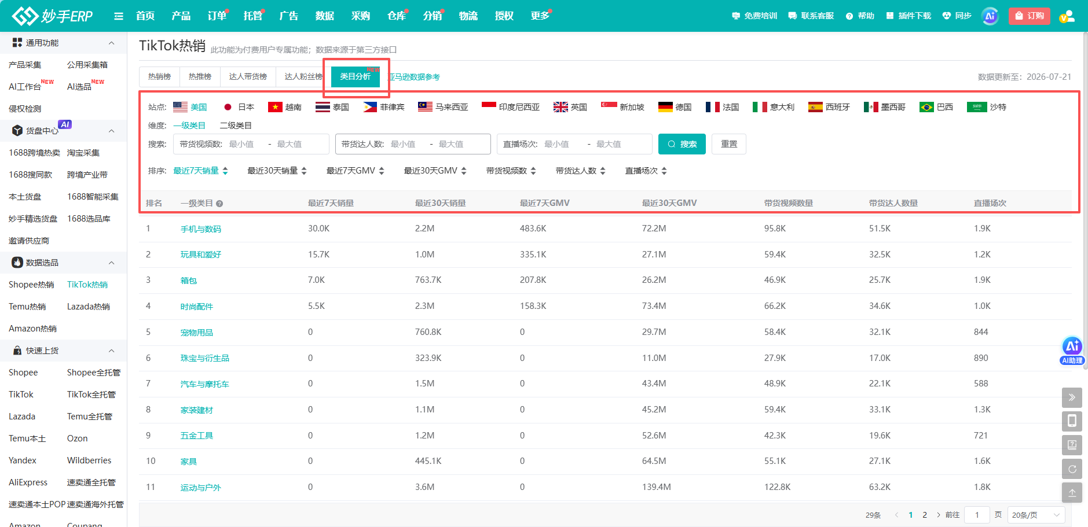
Task: Click 带货视频数 minimum value field
Action: tap(244, 144)
